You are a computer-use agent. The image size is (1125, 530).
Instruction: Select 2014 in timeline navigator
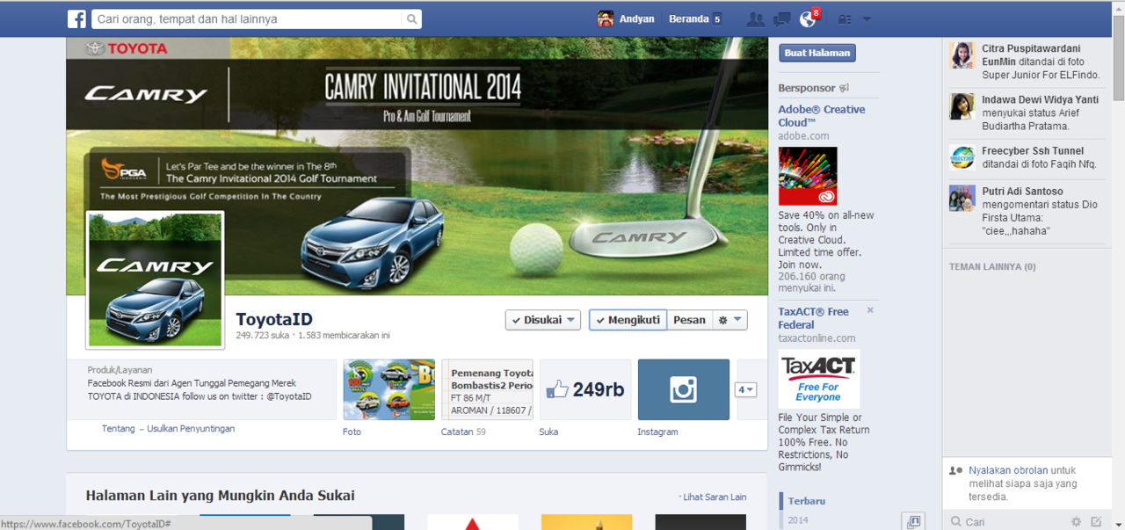click(x=798, y=520)
